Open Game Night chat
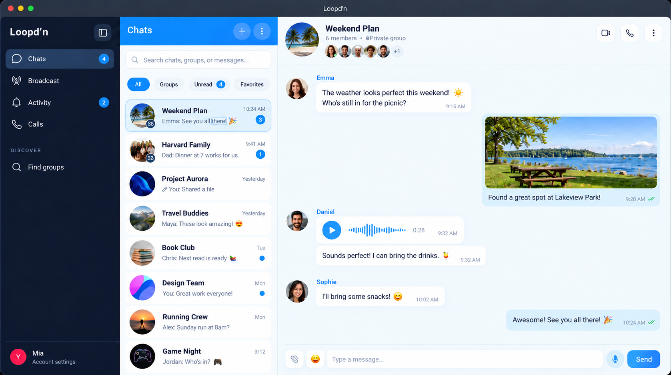This screenshot has width=671, height=375. (198, 356)
